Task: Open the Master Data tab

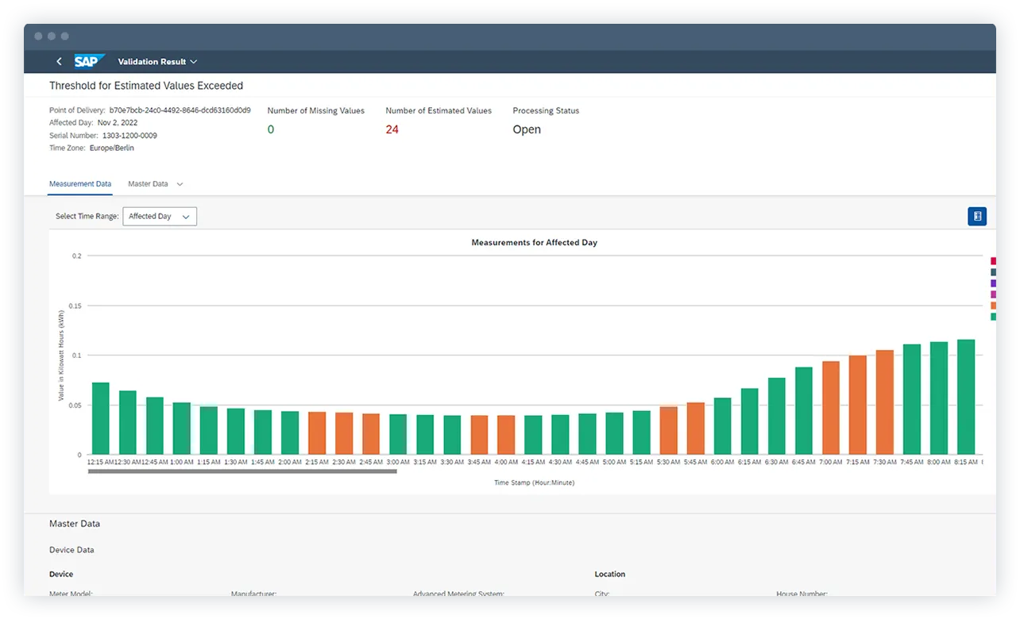Action: [x=148, y=183]
